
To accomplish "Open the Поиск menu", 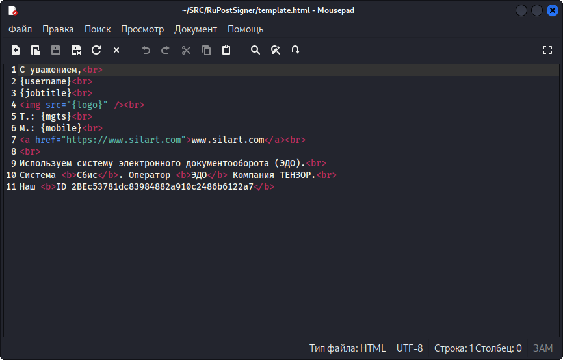I will click(x=98, y=29).
